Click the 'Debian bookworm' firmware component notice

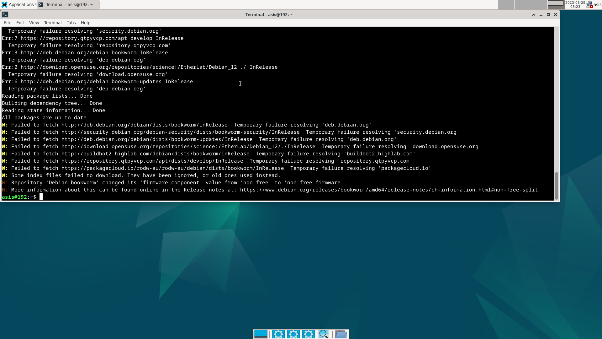pyautogui.click(x=172, y=183)
